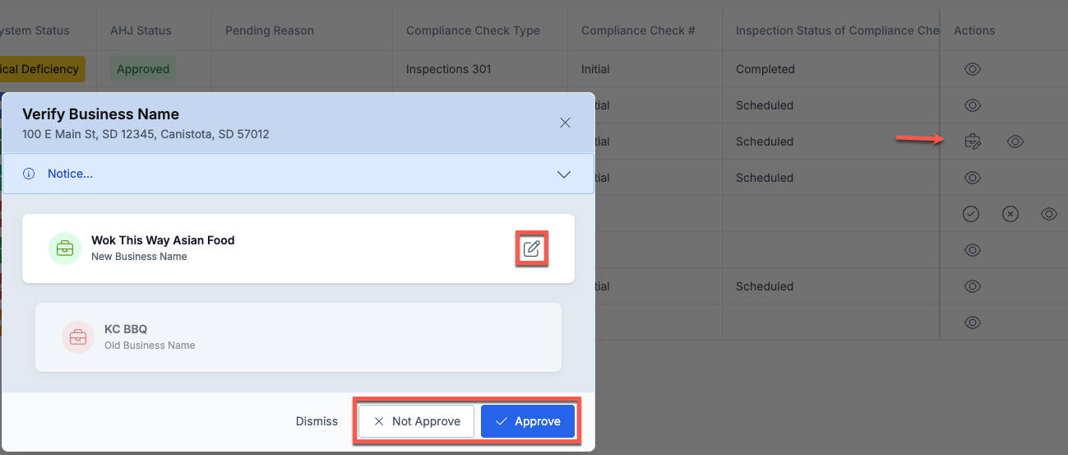The width and height of the screenshot is (1068, 455).
Task: Click the Approve button
Action: pos(528,421)
